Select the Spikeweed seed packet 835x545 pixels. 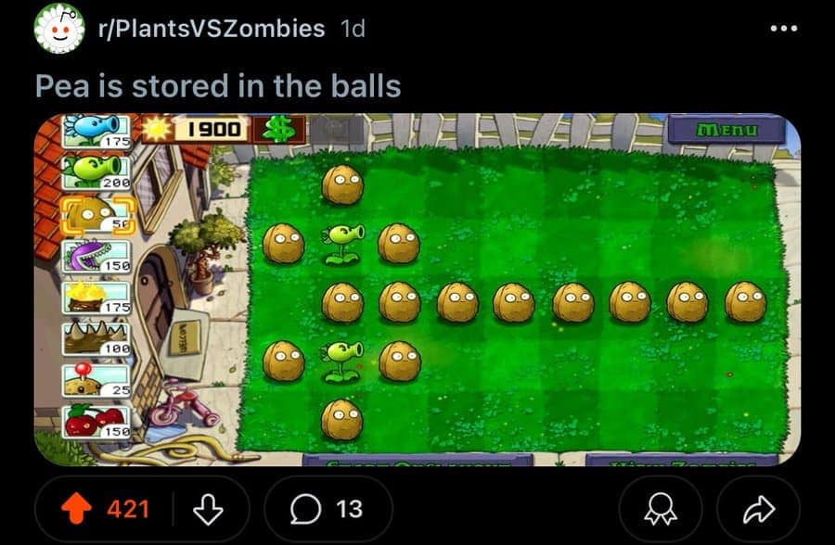point(96,339)
